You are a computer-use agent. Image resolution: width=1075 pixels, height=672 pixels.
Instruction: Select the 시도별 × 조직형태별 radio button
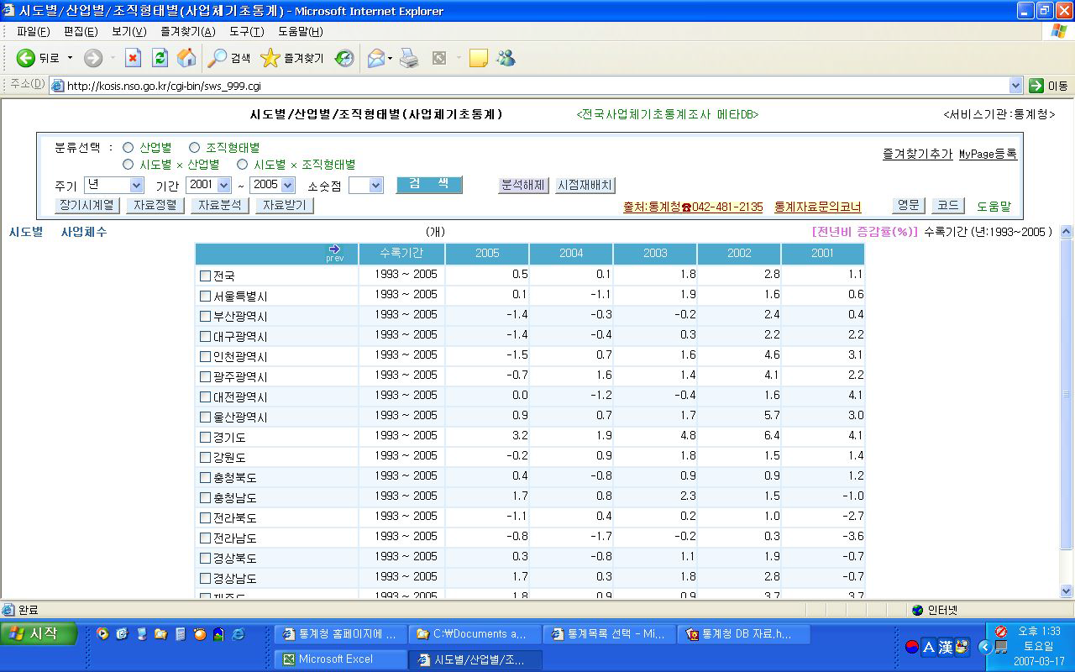coord(243,165)
